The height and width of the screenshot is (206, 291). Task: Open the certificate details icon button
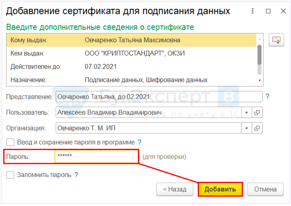tap(276, 40)
